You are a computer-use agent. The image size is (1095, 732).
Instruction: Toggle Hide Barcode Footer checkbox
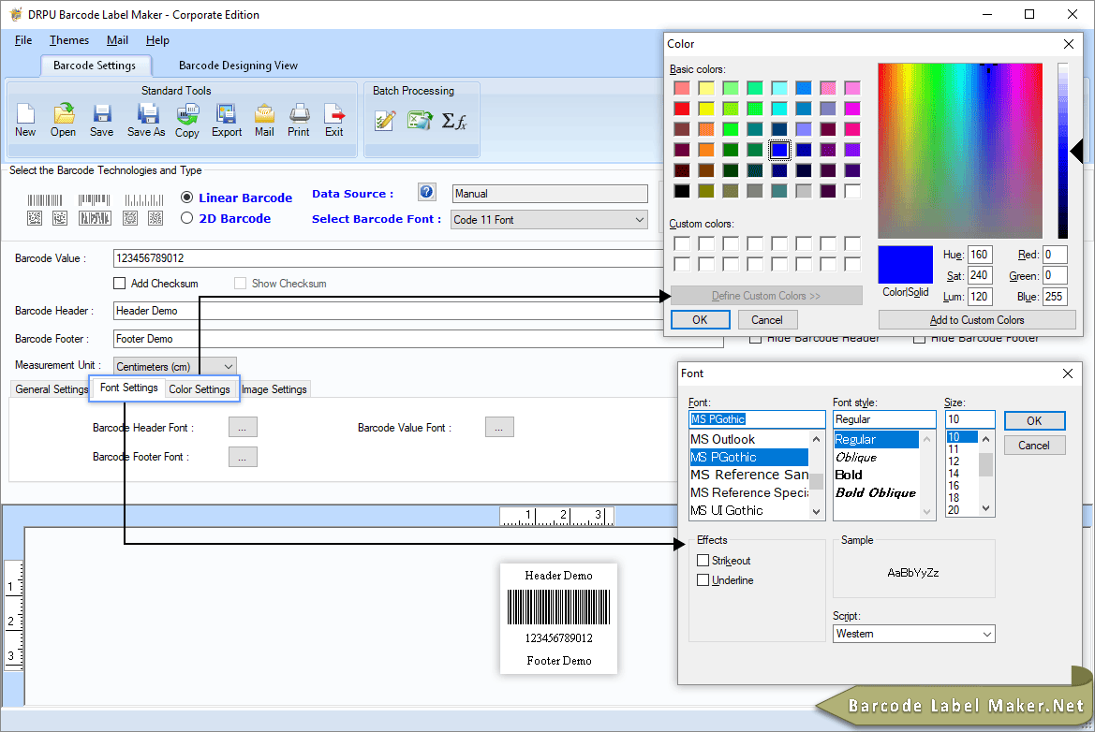pyautogui.click(x=919, y=339)
